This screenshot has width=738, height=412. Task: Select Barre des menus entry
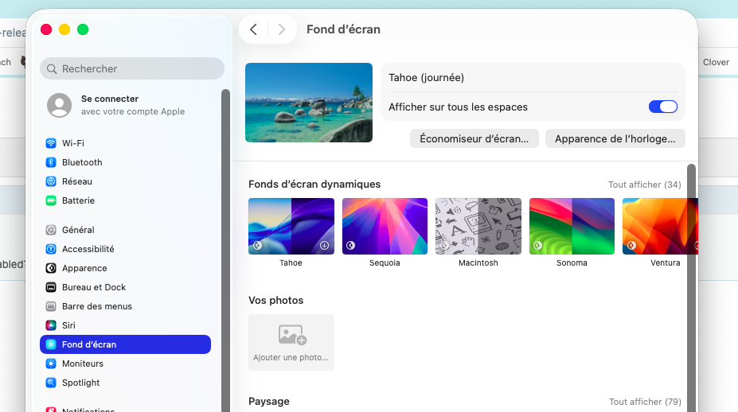click(125, 306)
